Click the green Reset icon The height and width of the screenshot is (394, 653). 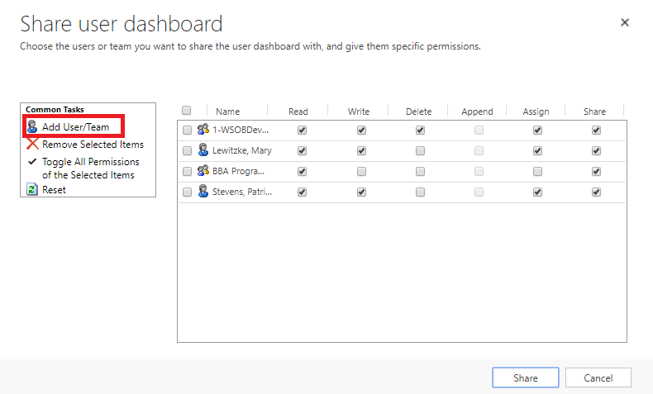pos(32,189)
